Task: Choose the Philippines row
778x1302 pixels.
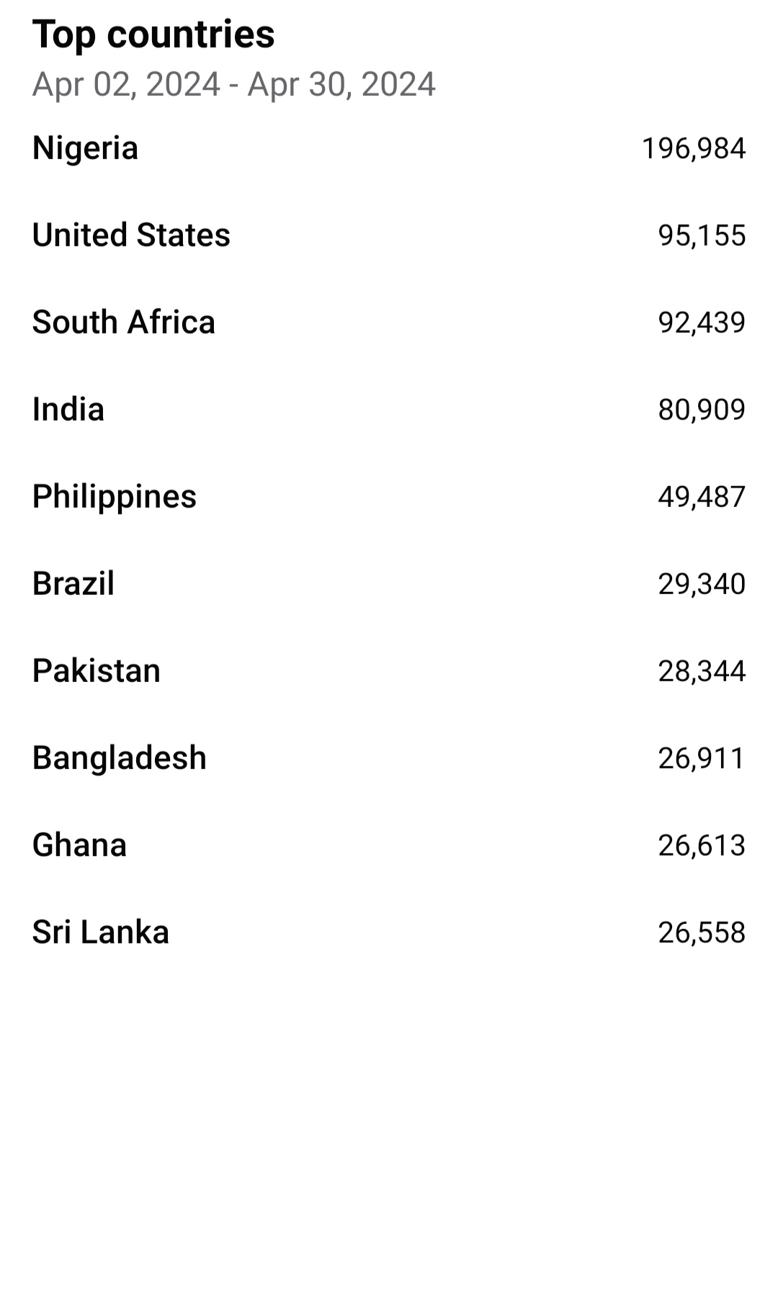Action: pos(389,497)
